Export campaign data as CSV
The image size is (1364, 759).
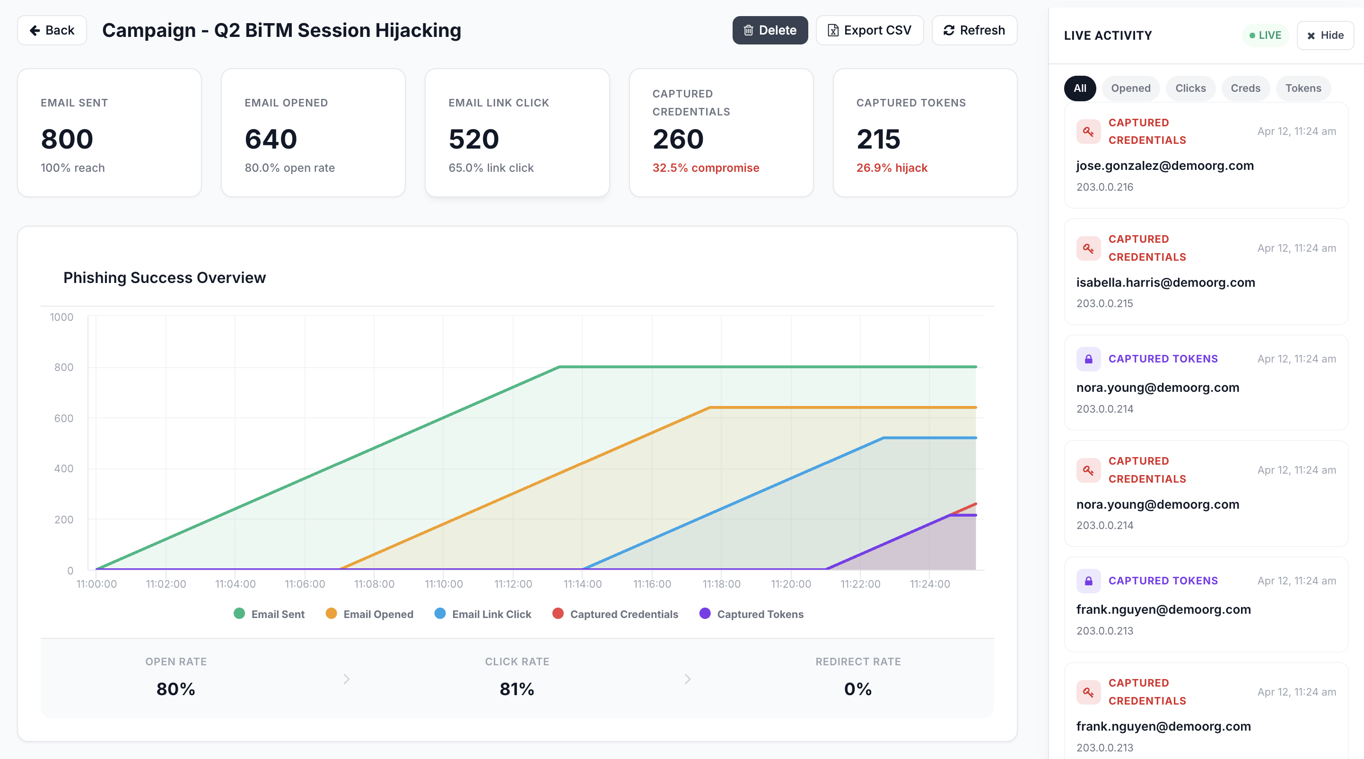[869, 30]
